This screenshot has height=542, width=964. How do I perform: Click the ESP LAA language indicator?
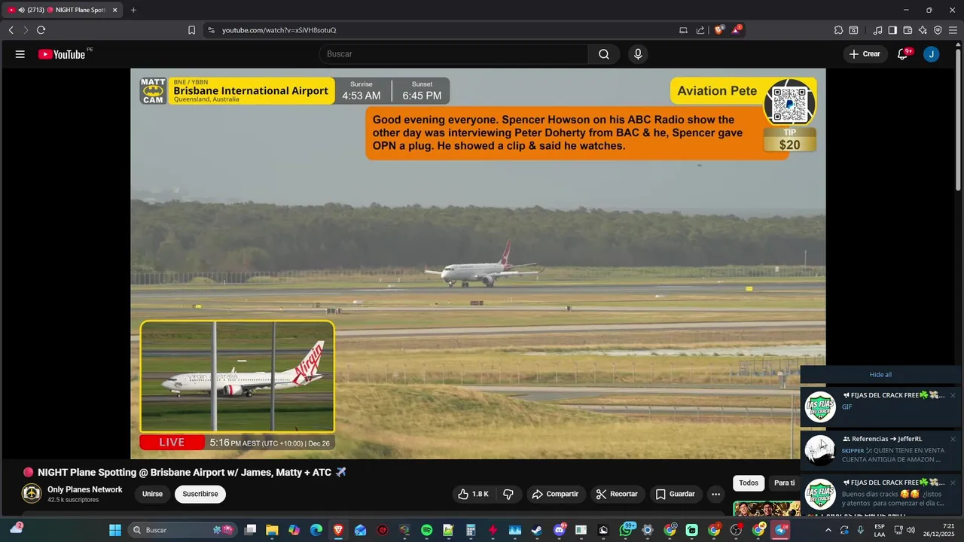(x=880, y=530)
